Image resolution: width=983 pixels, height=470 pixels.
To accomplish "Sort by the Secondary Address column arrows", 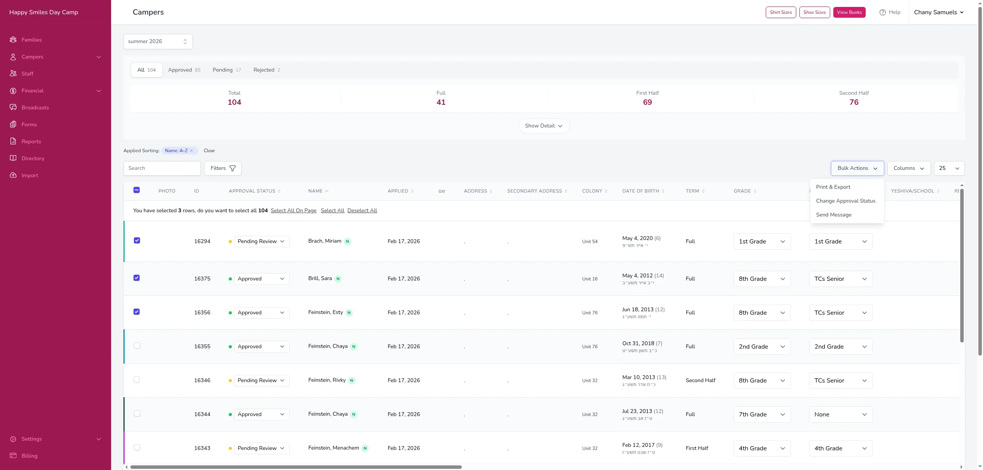I will (566, 191).
